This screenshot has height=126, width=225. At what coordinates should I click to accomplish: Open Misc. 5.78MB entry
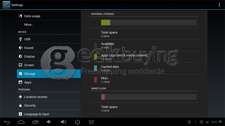tap(144, 80)
